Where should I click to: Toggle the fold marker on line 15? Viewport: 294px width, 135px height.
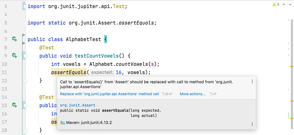[25, 106]
